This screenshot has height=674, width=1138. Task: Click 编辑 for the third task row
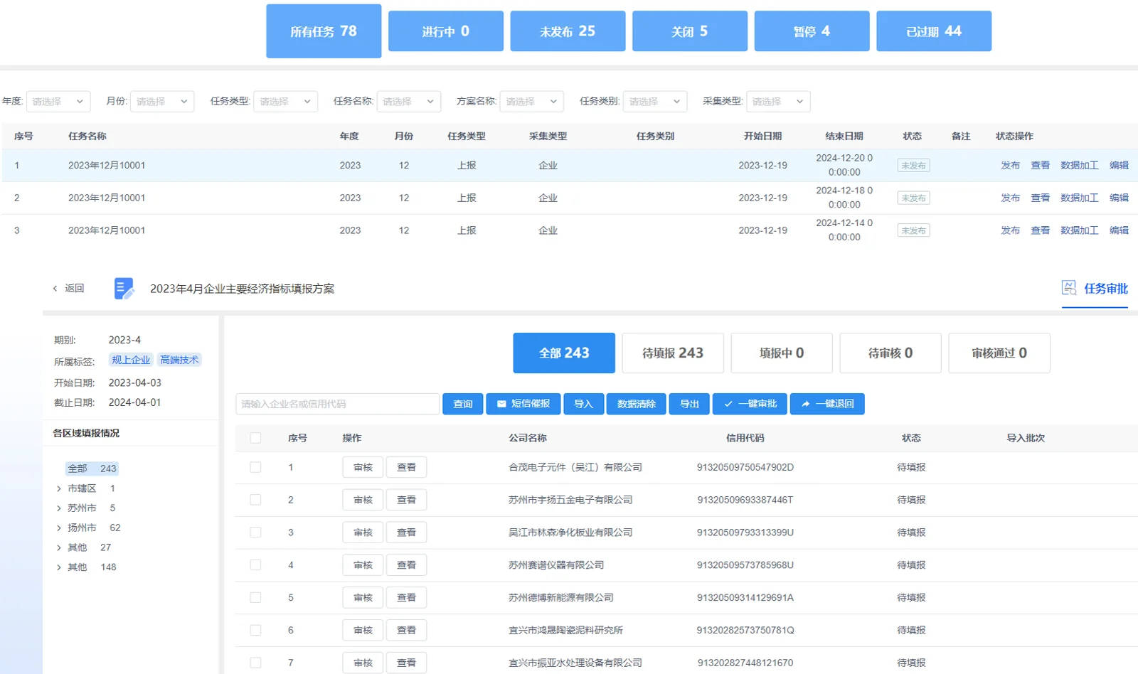click(x=1120, y=231)
